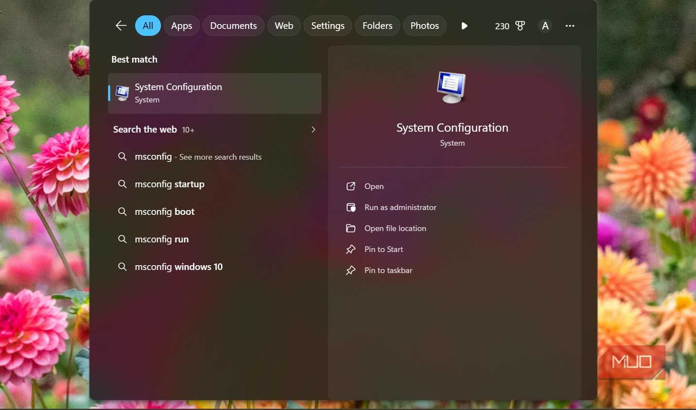Screen dimensions: 696x410
Task: Click the folder icon for Open file location
Action: click(351, 228)
